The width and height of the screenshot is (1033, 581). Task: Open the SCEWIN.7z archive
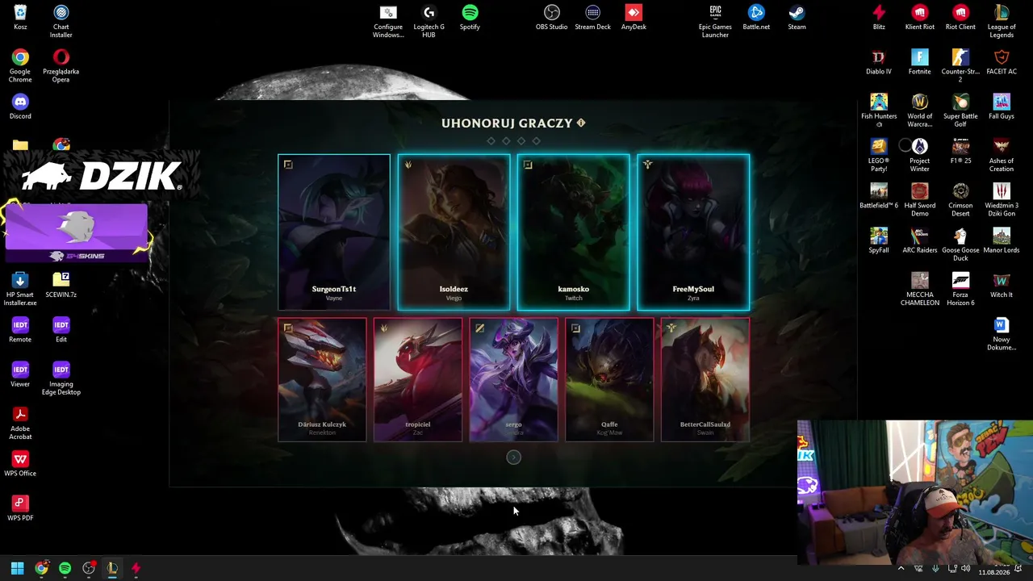pos(61,285)
